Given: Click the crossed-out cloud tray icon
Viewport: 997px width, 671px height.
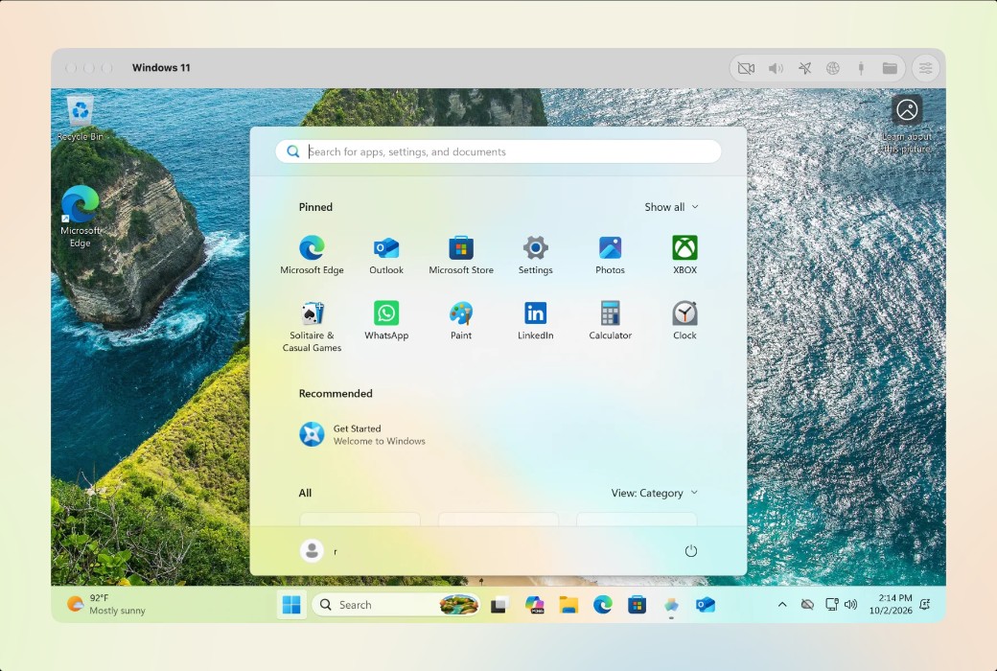Looking at the screenshot, I should (x=807, y=604).
